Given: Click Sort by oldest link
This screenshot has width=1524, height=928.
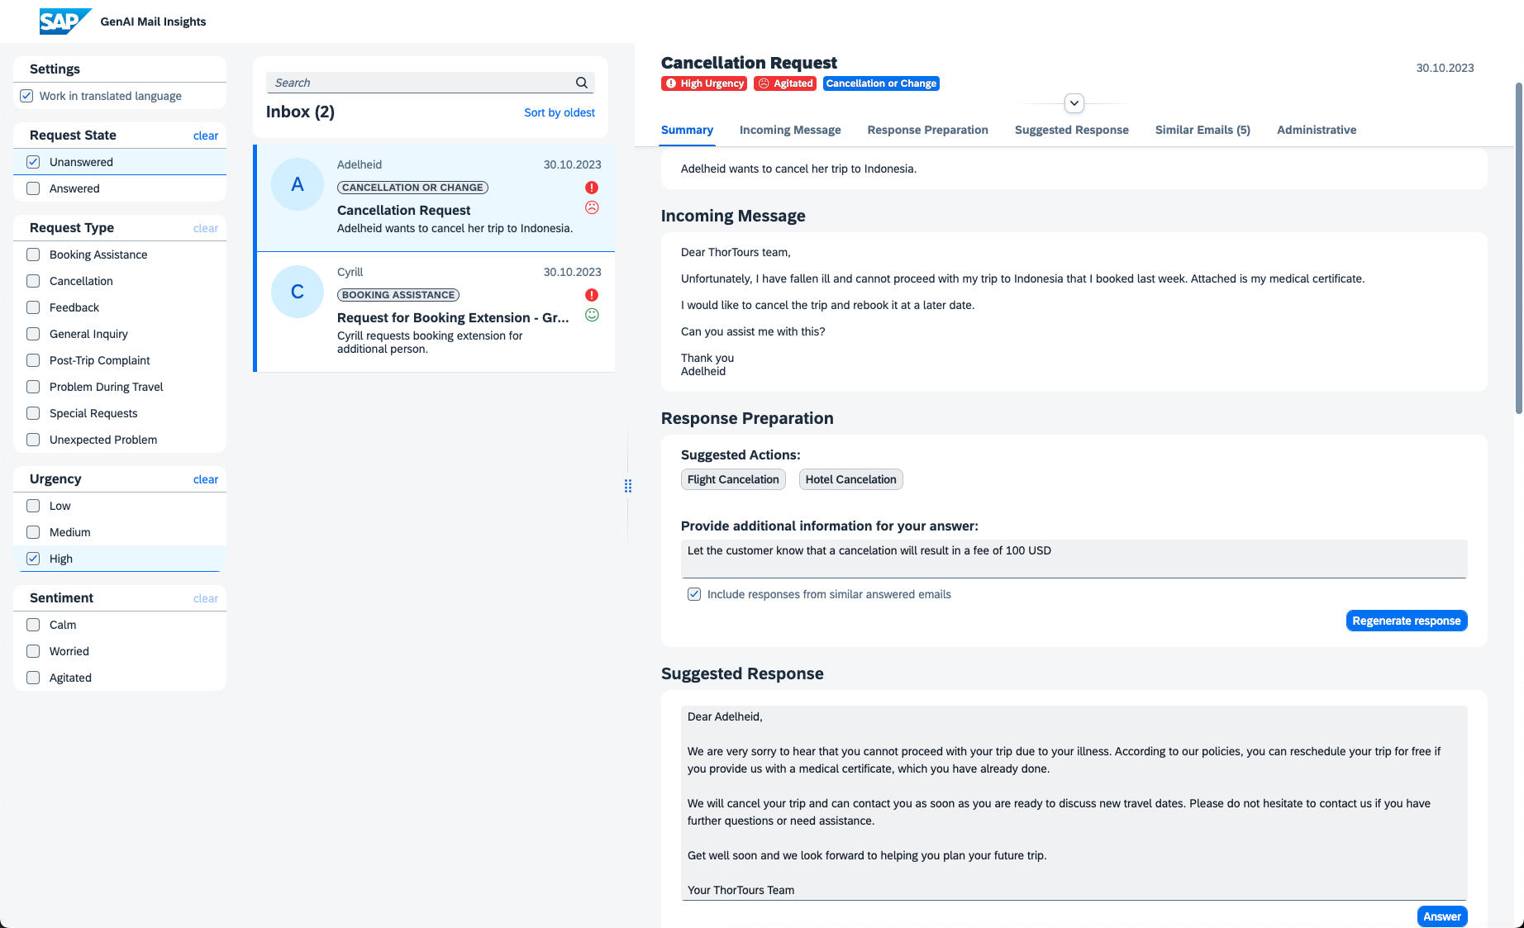Looking at the screenshot, I should [560, 112].
